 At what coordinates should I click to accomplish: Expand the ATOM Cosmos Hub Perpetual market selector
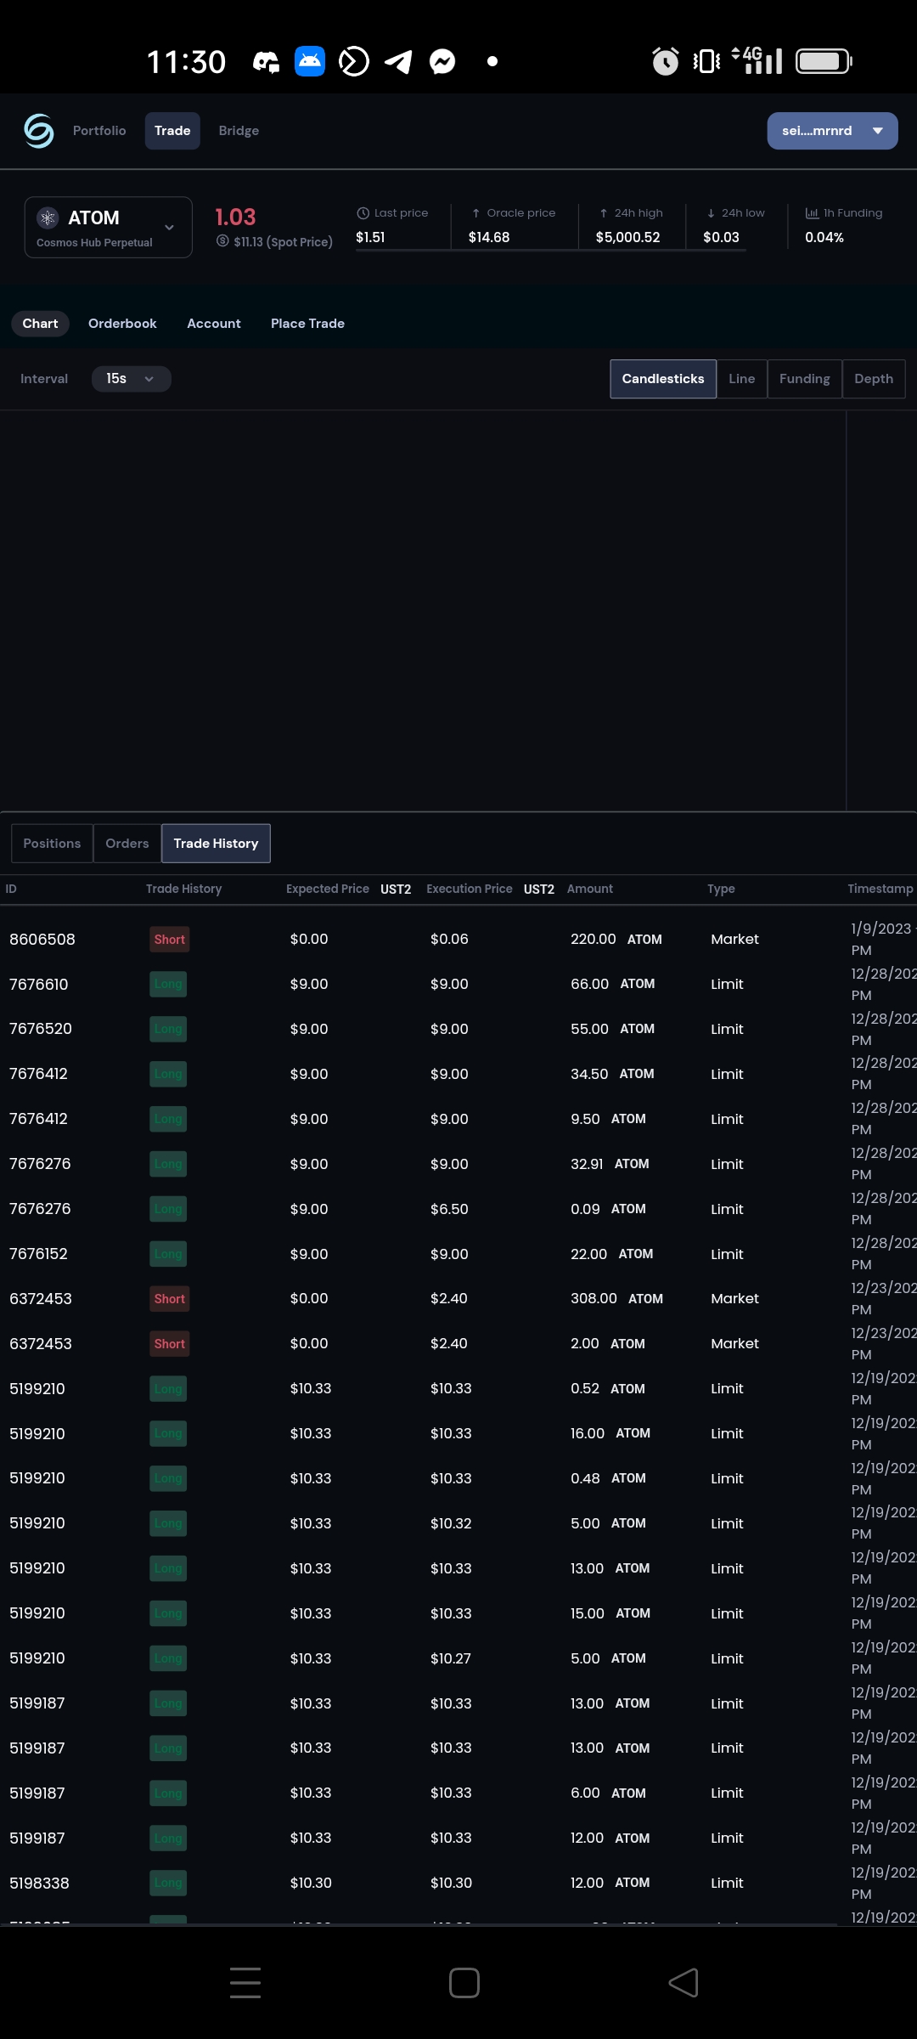pyautogui.click(x=109, y=228)
